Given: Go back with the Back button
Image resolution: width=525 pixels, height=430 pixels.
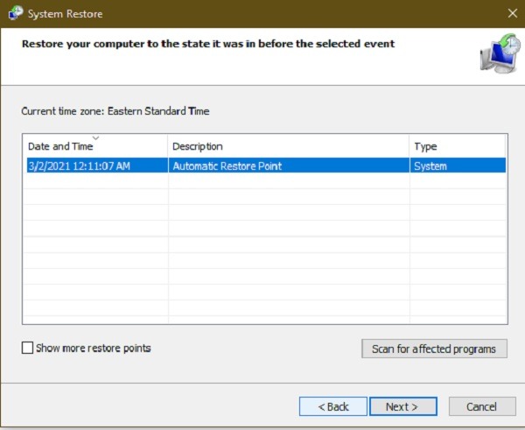Looking at the screenshot, I should (x=333, y=406).
